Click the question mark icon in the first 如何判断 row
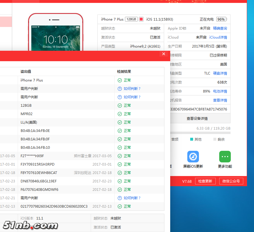The width and height of the screenshot is (254, 232). (119, 89)
